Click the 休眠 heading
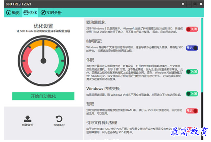 tap(90, 60)
